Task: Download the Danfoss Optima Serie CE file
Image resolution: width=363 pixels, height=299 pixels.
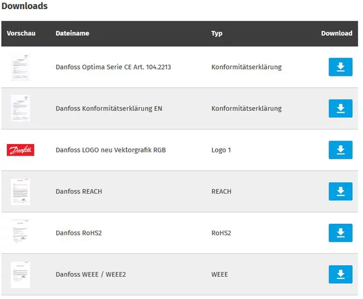Action: coord(340,67)
